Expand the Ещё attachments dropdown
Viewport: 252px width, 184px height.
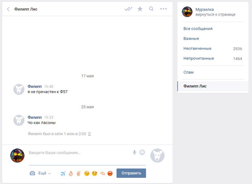pos(45,173)
